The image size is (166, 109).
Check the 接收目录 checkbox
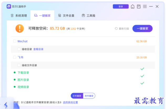click(x=19, y=49)
